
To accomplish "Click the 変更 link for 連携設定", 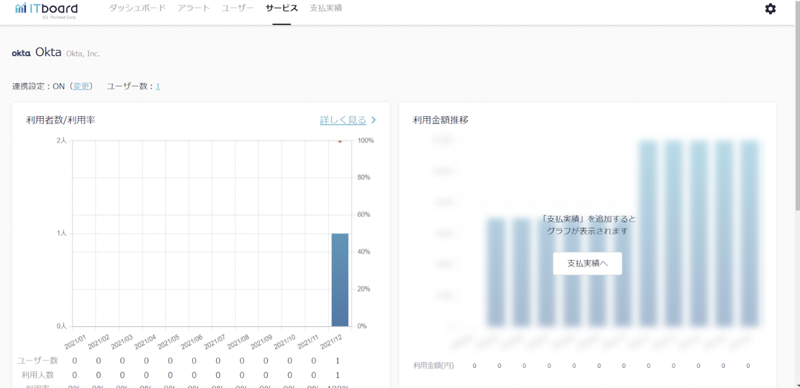I will [x=81, y=86].
